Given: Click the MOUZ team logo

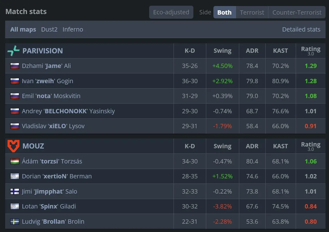Looking at the screenshot, I should [13, 146].
